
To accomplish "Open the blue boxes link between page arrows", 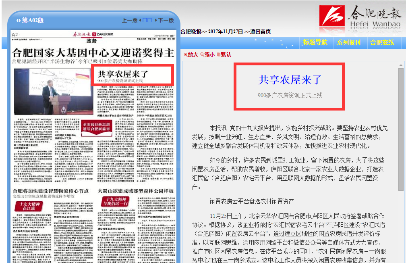I will (147, 20).
